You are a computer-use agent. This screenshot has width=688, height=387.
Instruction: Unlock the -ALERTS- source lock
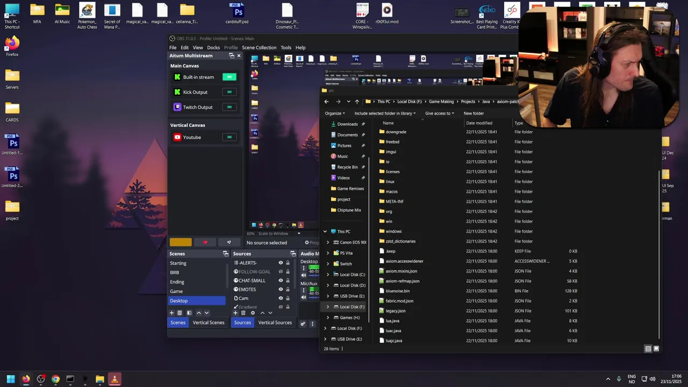click(x=288, y=263)
